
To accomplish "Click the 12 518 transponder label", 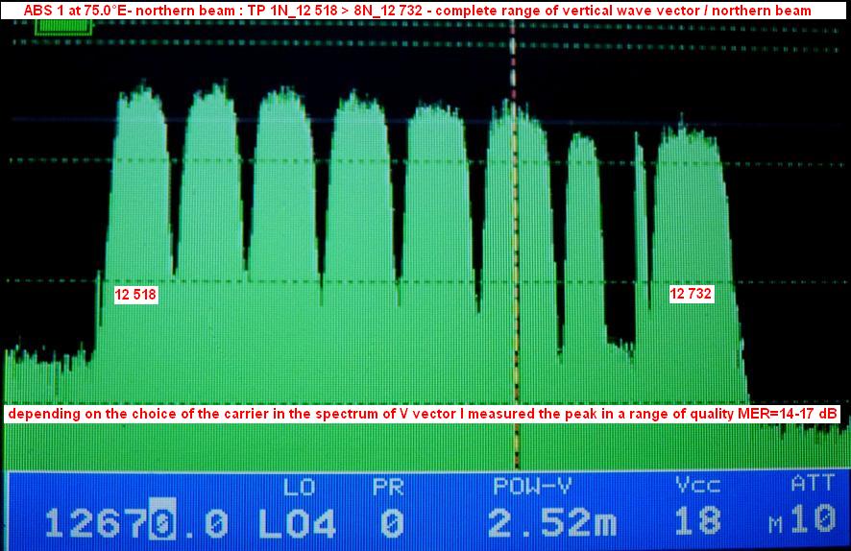I will pos(135,295).
